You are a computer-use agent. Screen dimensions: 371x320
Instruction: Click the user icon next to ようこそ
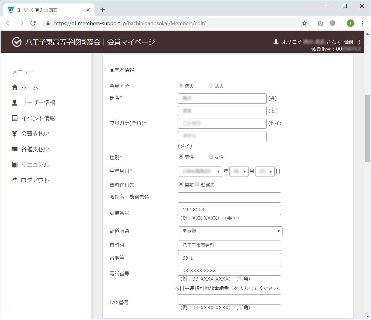(x=276, y=42)
